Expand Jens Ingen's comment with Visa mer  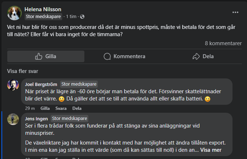pyautogui.click(x=211, y=150)
